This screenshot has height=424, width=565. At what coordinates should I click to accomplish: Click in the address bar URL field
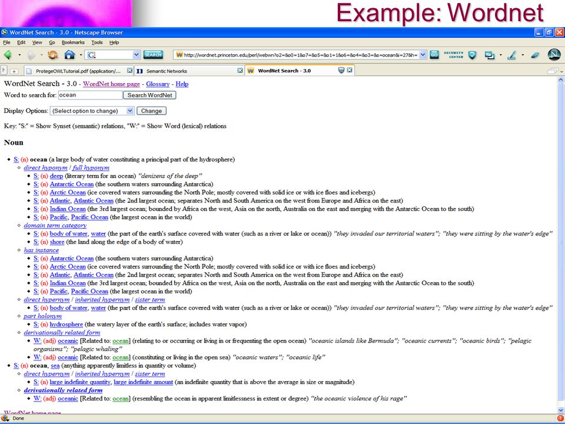[x=301, y=55]
